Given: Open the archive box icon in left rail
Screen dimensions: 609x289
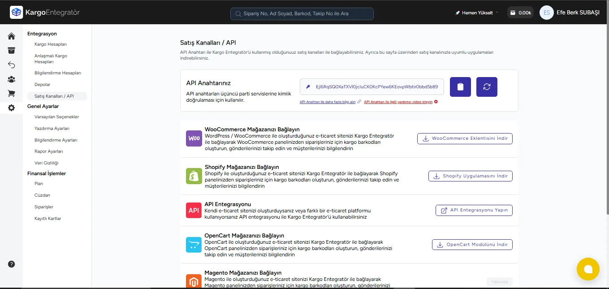Looking at the screenshot, I should tap(12, 51).
